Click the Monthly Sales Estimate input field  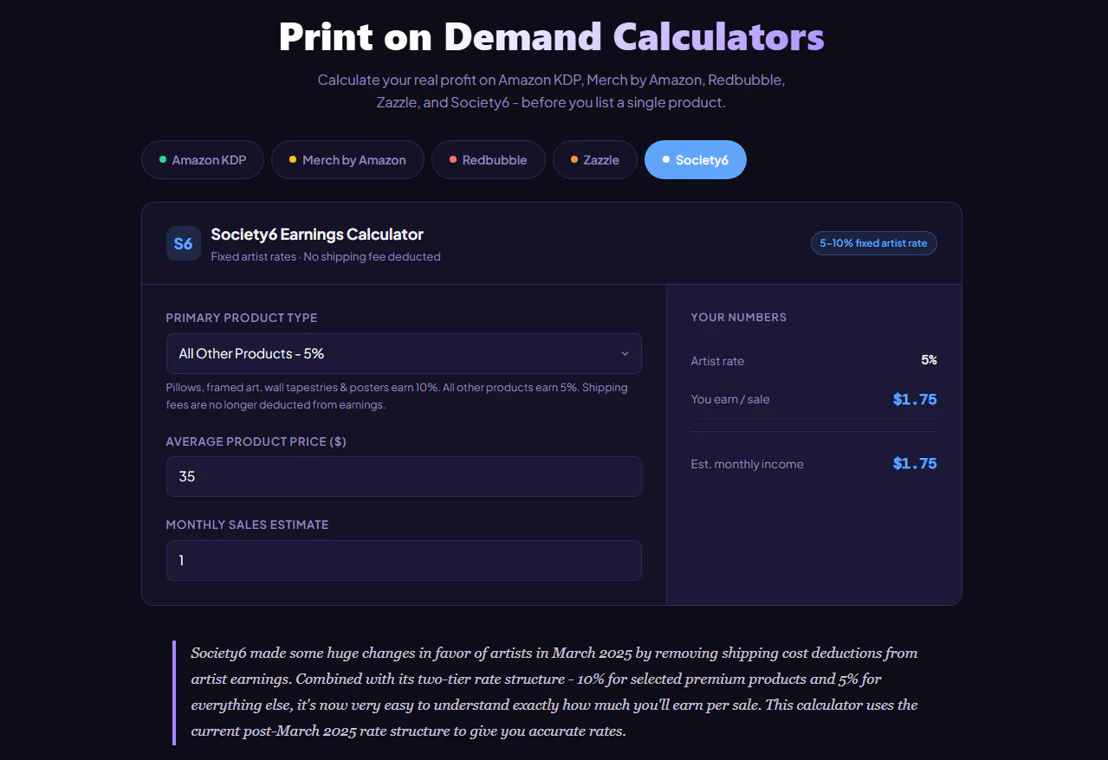pos(404,560)
